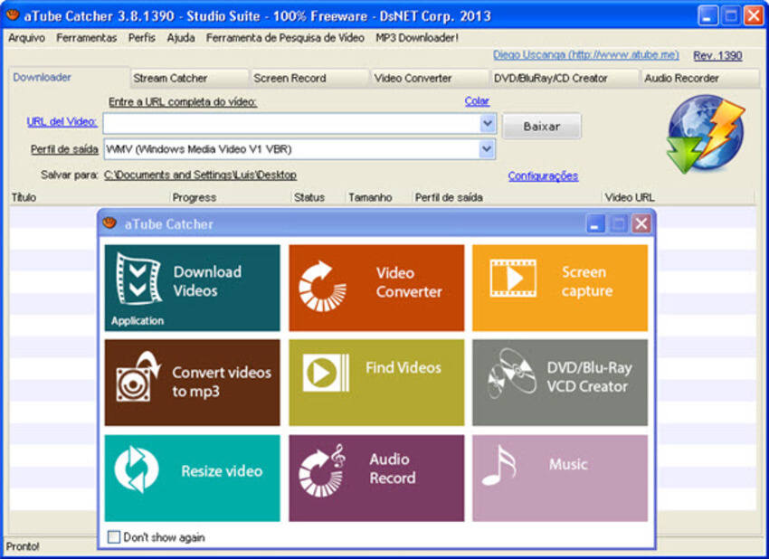
Task: Expand the Perfil de saída dropdown
Action: 488,149
